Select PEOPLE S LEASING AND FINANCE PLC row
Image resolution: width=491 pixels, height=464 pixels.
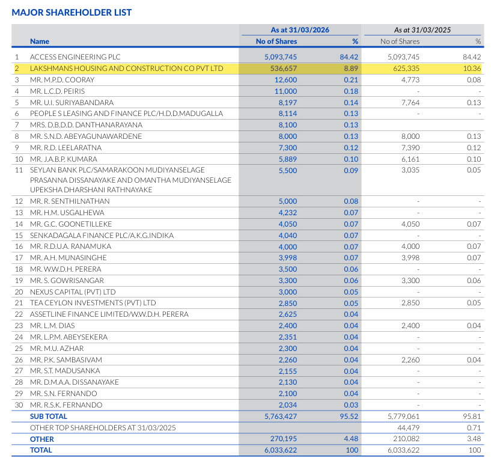tap(127, 114)
